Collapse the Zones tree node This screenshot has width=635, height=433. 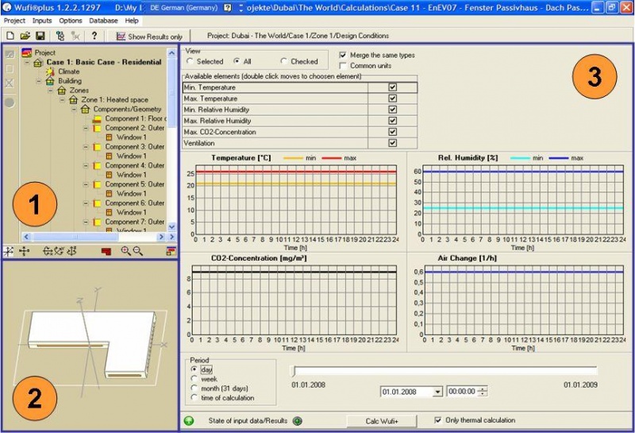[51, 91]
